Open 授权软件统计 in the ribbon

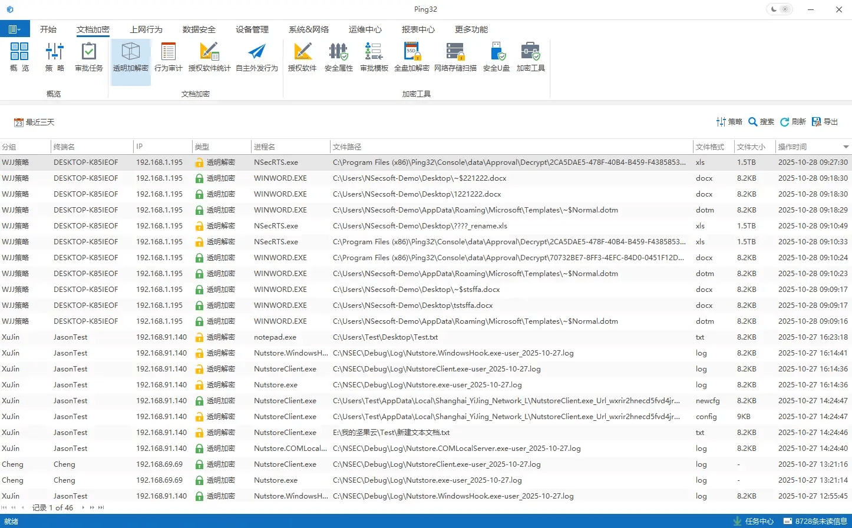pos(209,58)
